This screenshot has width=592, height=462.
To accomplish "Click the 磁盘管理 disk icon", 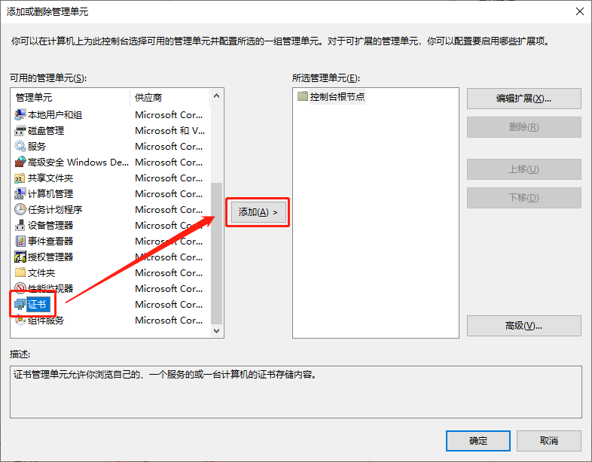I will point(20,131).
